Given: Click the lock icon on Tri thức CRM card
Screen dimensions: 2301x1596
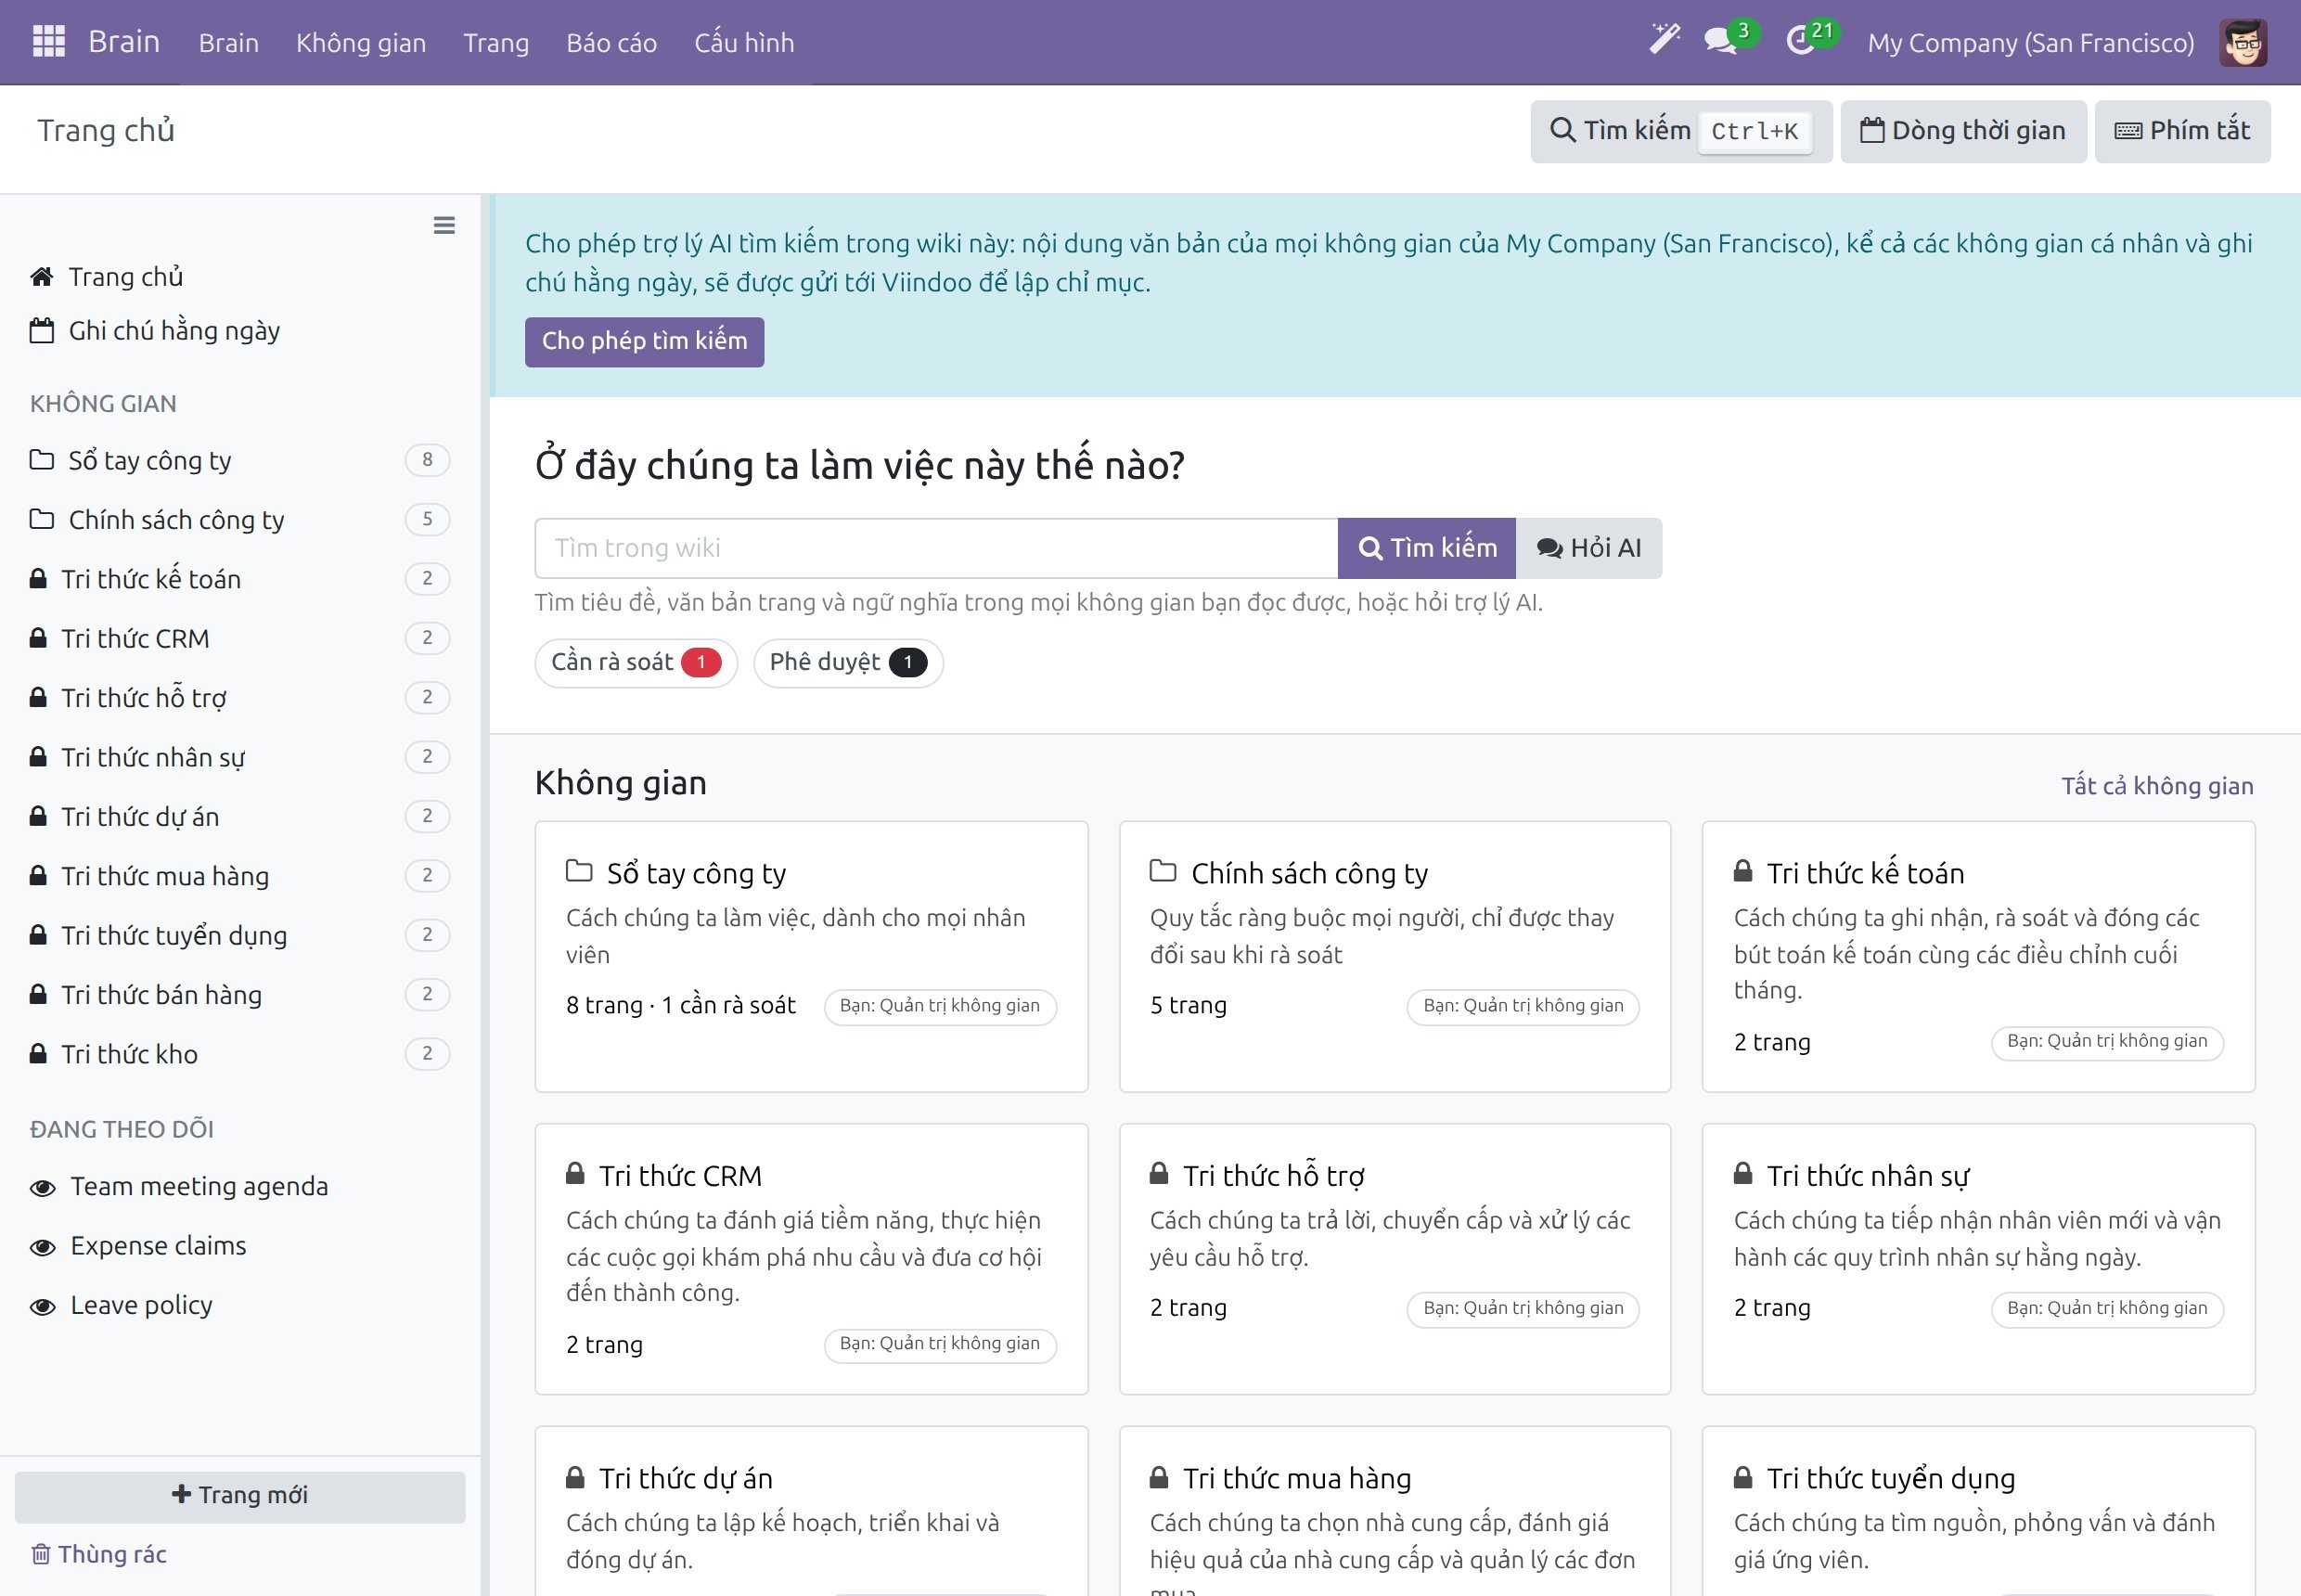Looking at the screenshot, I should click(575, 1174).
